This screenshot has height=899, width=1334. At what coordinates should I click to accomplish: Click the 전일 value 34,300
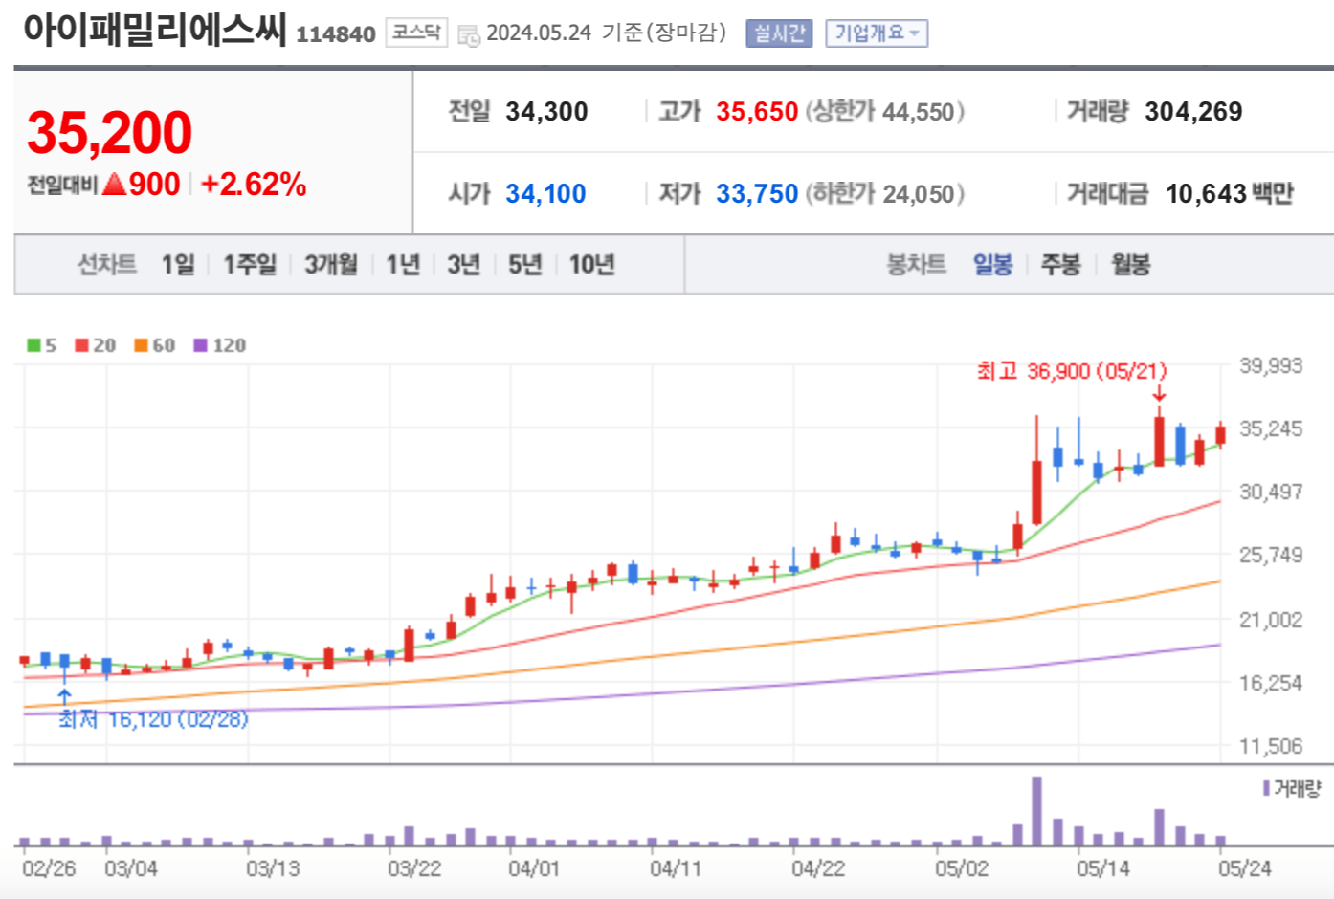546,112
